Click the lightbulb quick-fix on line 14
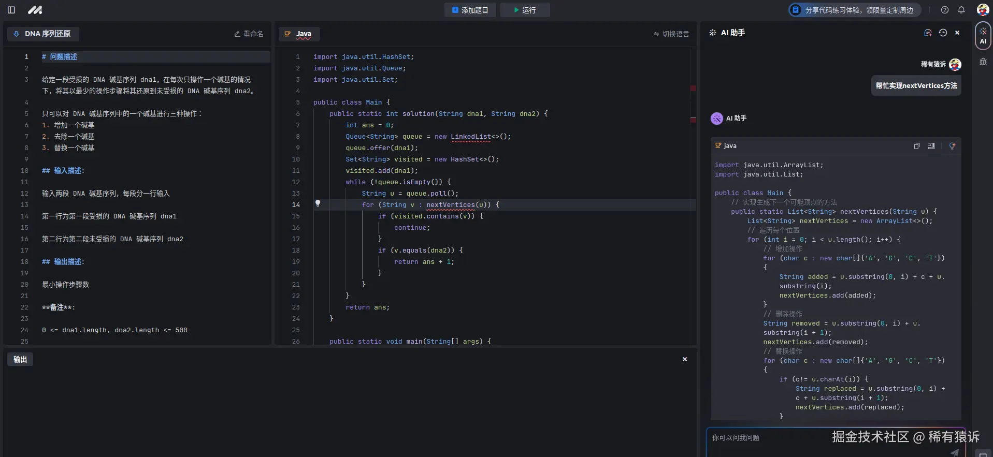This screenshot has width=993, height=457. click(x=318, y=203)
